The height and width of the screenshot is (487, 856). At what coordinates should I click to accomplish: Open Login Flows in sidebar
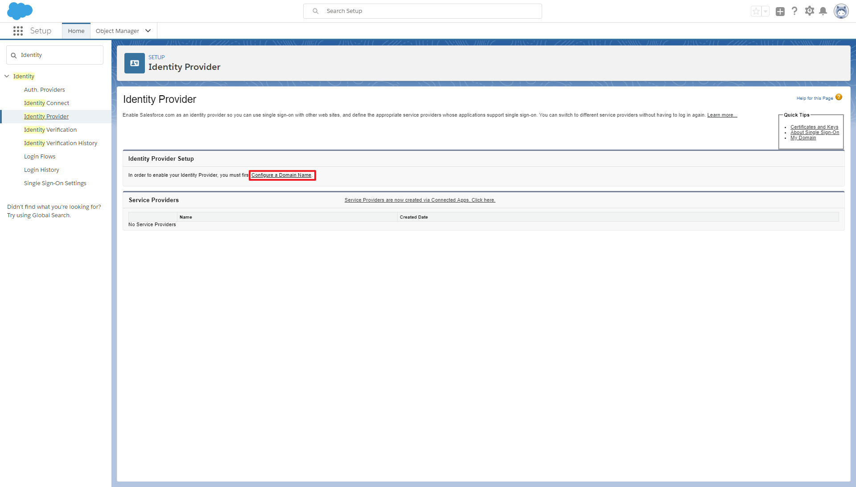(40, 156)
